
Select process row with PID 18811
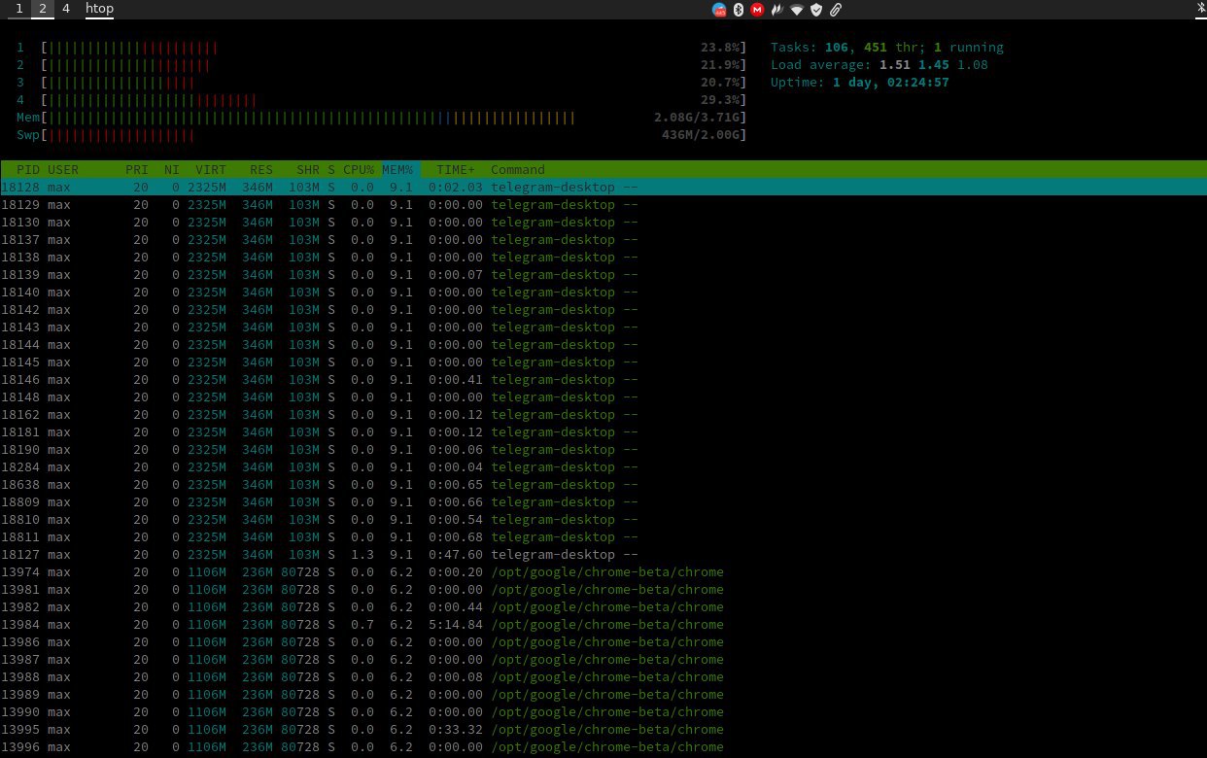(603, 536)
